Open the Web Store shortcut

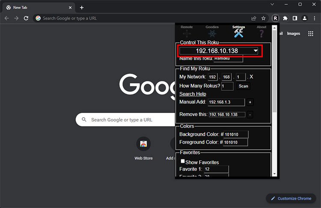click(143, 149)
